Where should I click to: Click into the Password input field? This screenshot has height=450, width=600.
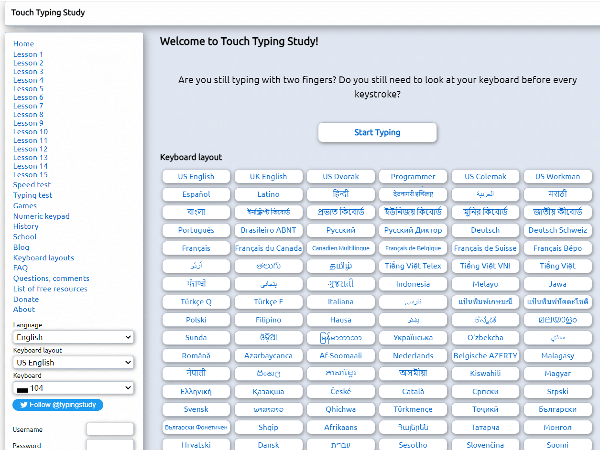click(110, 445)
